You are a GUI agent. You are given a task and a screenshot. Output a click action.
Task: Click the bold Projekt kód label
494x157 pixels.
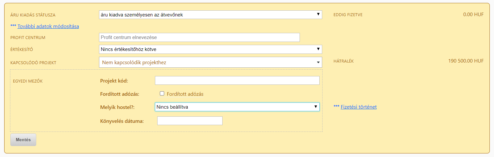(114, 81)
